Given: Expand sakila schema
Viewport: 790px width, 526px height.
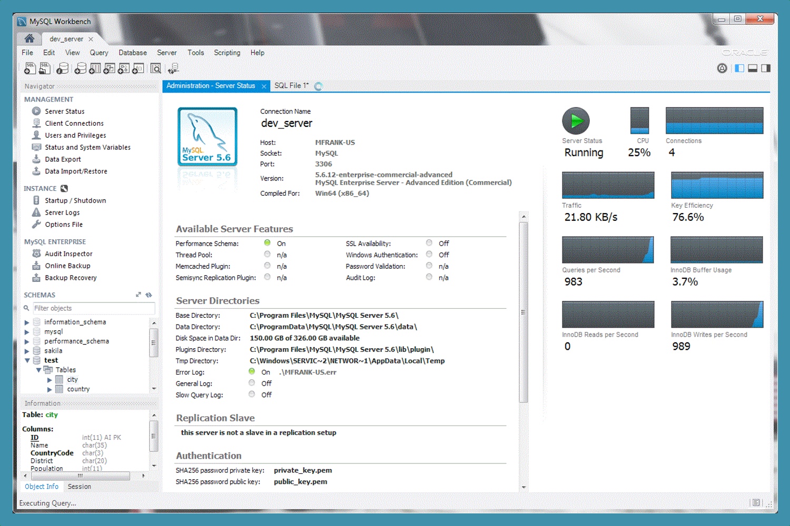Looking at the screenshot, I should point(27,351).
